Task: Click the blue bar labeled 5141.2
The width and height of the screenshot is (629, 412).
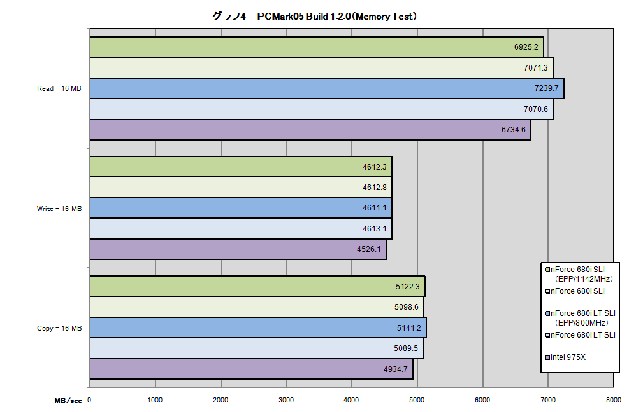Action: point(258,327)
